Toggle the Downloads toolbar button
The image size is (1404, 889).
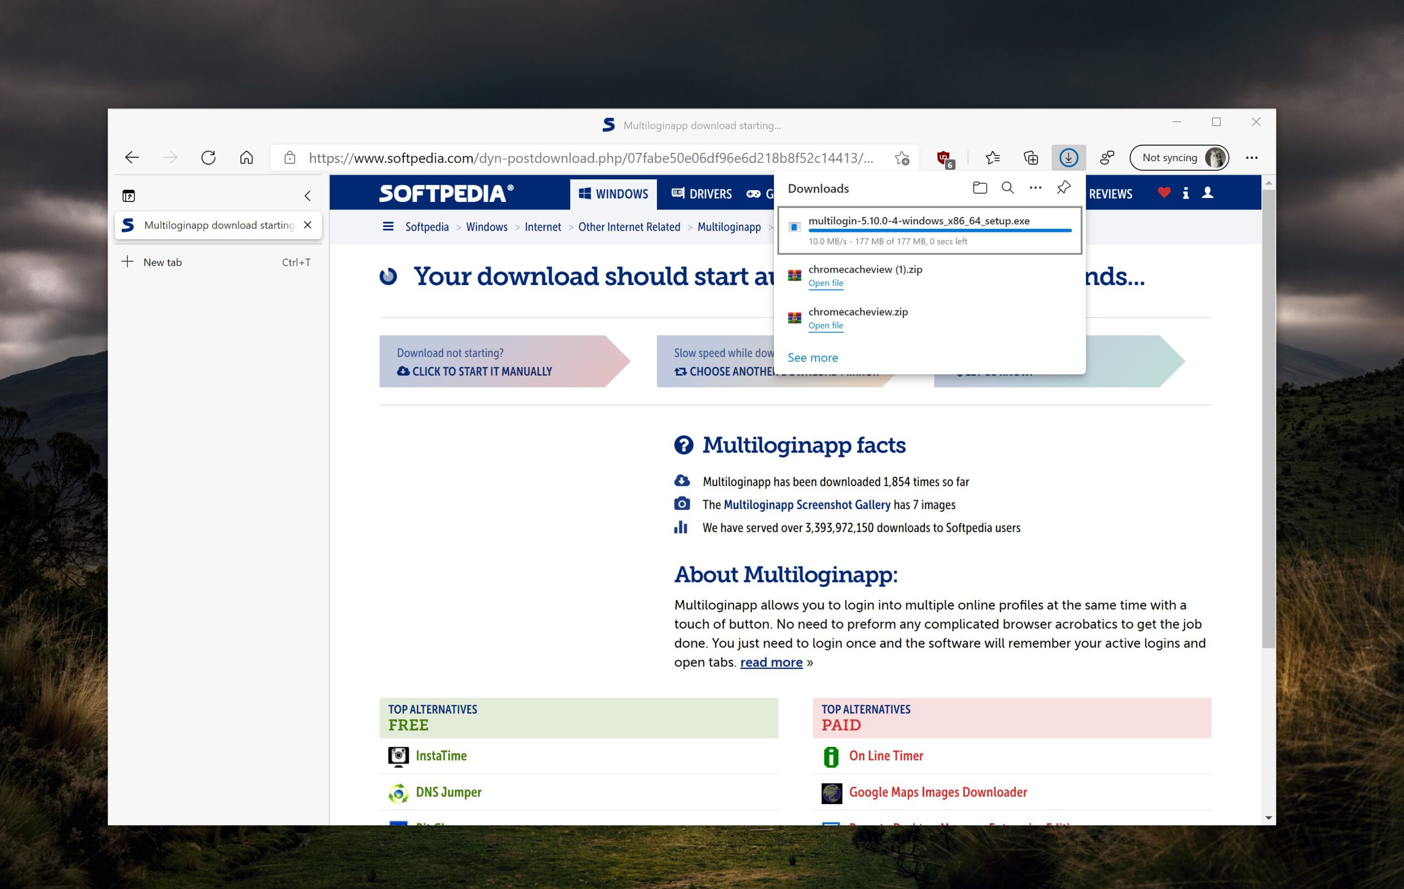(x=1068, y=157)
